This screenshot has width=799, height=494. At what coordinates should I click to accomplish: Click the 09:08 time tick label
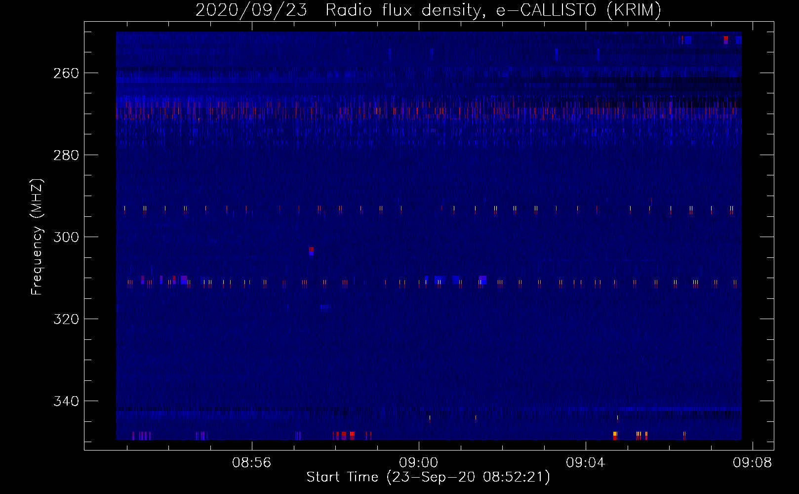tap(753, 463)
